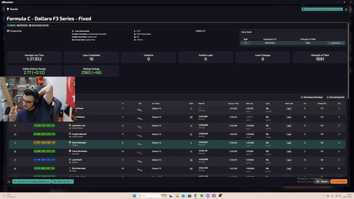The width and height of the screenshot is (354, 199).
Task: Click the car image in the first-place row
Action: click(140, 110)
